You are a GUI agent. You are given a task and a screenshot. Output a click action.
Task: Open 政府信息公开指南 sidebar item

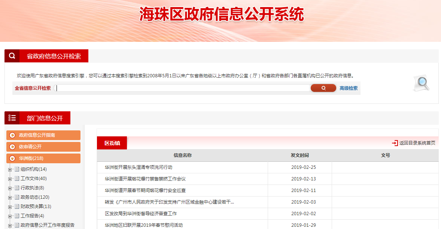coord(43,135)
